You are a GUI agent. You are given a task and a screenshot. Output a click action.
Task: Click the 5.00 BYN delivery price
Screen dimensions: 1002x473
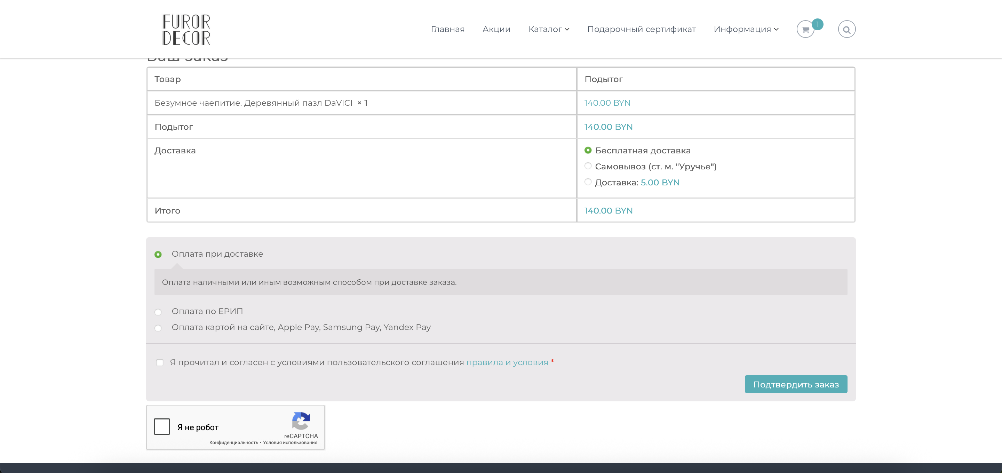tap(660, 183)
